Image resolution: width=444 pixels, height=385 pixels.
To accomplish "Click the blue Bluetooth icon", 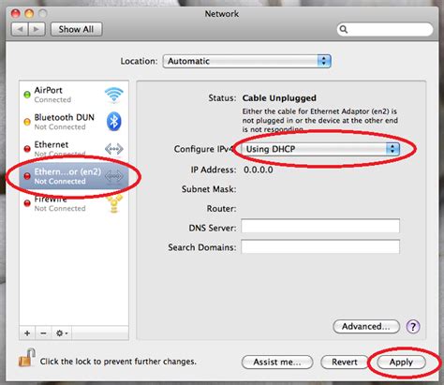I will coord(114,121).
